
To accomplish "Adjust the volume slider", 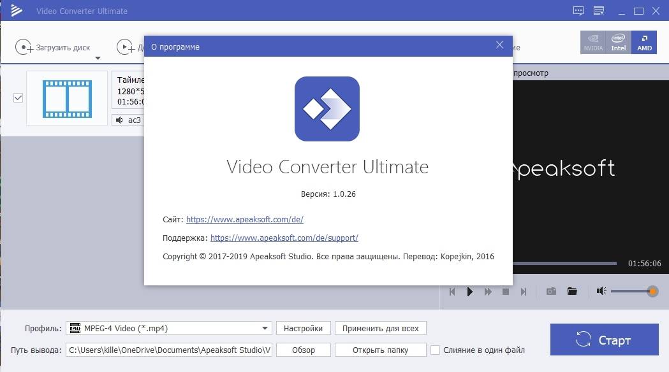I will 635,292.
